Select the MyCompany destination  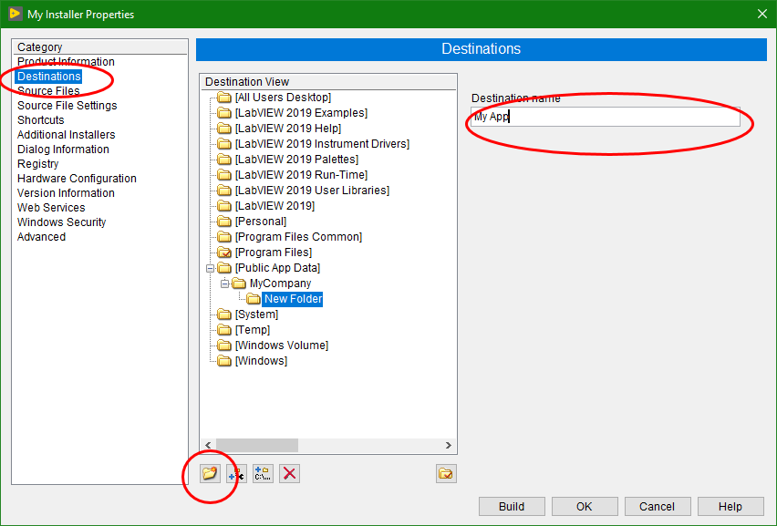pos(281,284)
